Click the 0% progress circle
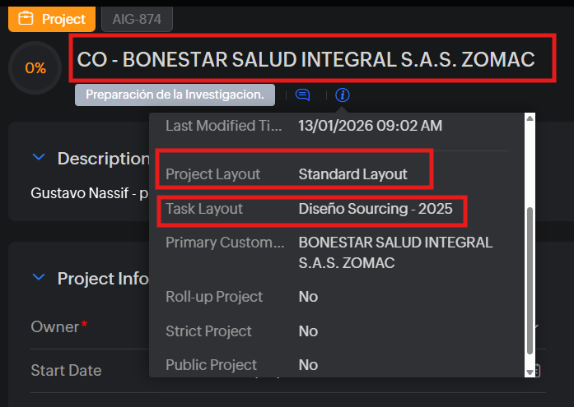 35,68
